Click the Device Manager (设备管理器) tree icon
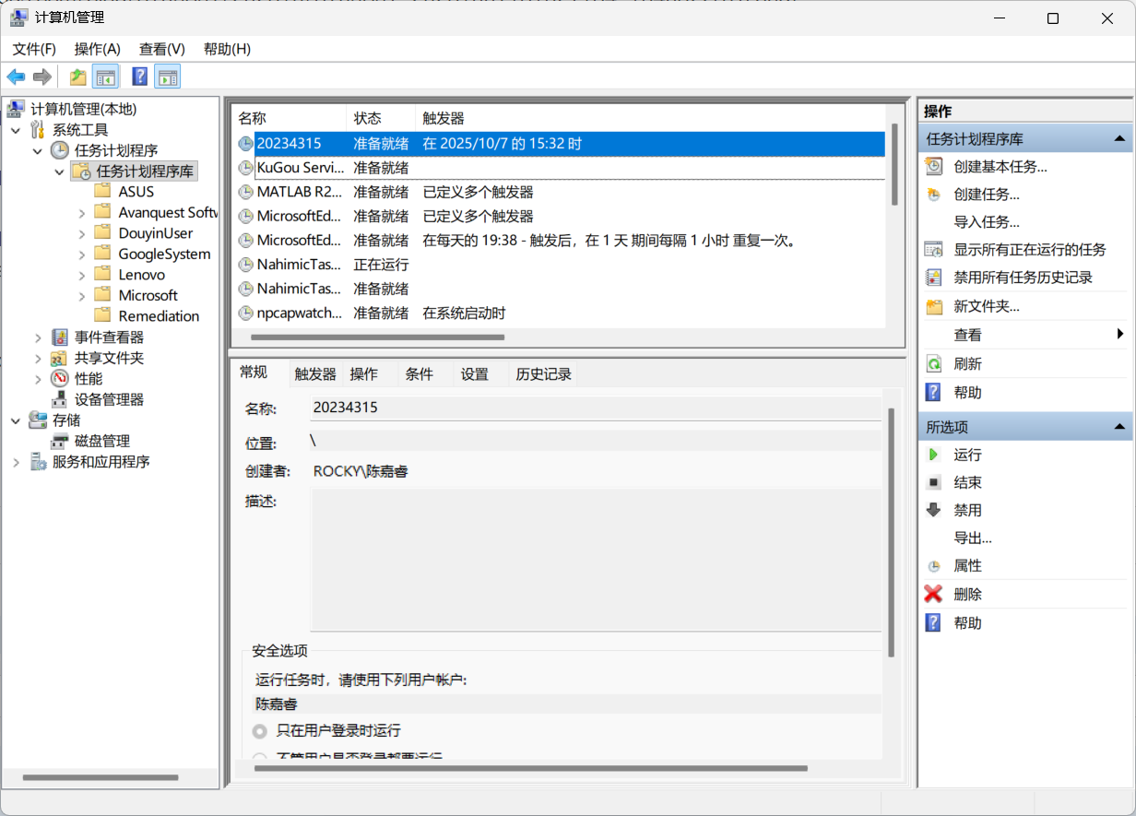1136x816 pixels. [x=60, y=399]
